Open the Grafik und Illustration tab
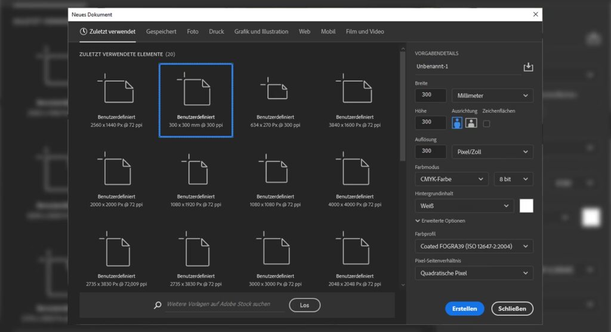This screenshot has width=611, height=332. [261, 32]
